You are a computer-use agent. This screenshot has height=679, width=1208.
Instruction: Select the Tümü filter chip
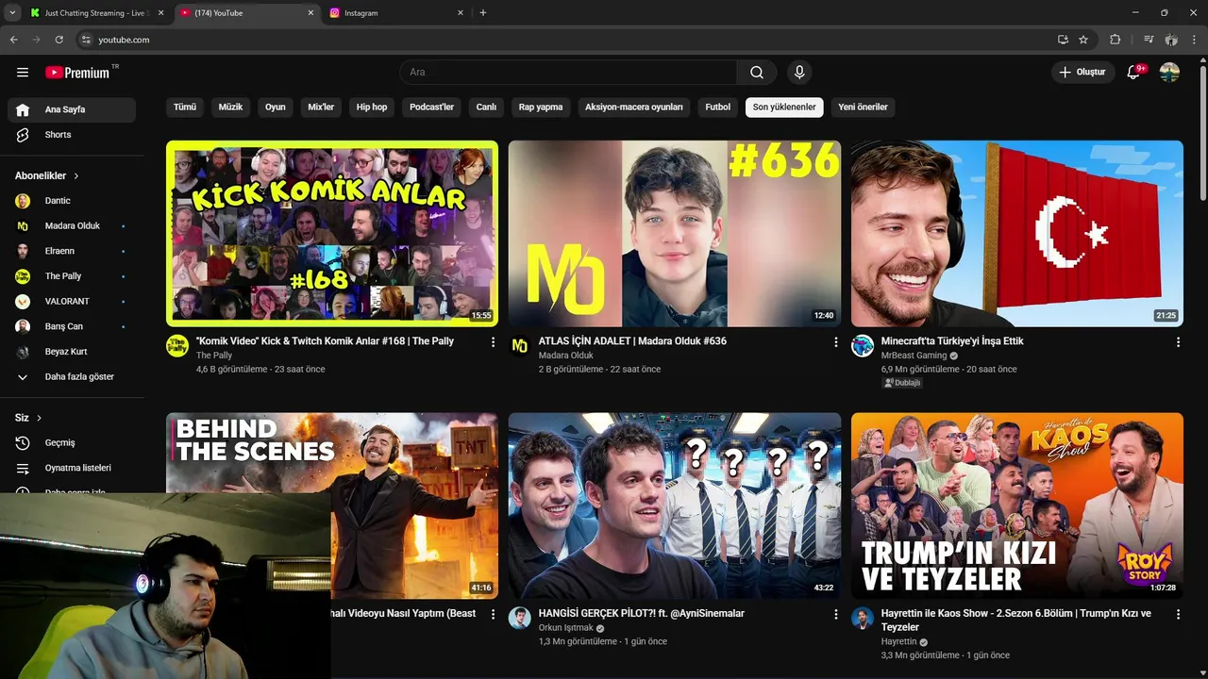[x=185, y=108]
